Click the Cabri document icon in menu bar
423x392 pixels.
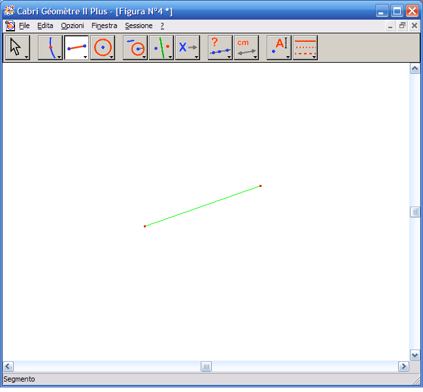click(10, 26)
